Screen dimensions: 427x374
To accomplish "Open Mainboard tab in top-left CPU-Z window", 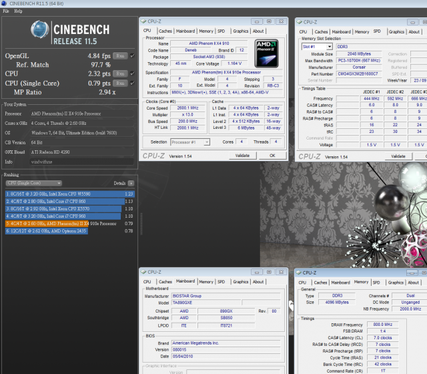I will pos(185,31).
